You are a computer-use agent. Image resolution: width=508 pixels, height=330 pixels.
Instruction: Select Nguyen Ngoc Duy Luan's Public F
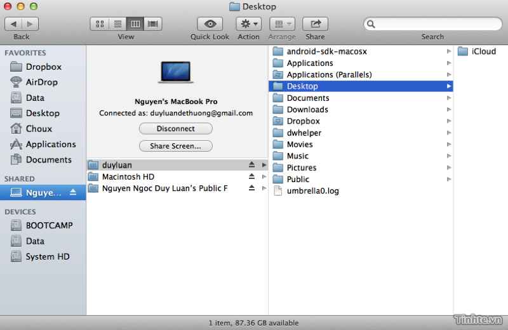coord(177,188)
